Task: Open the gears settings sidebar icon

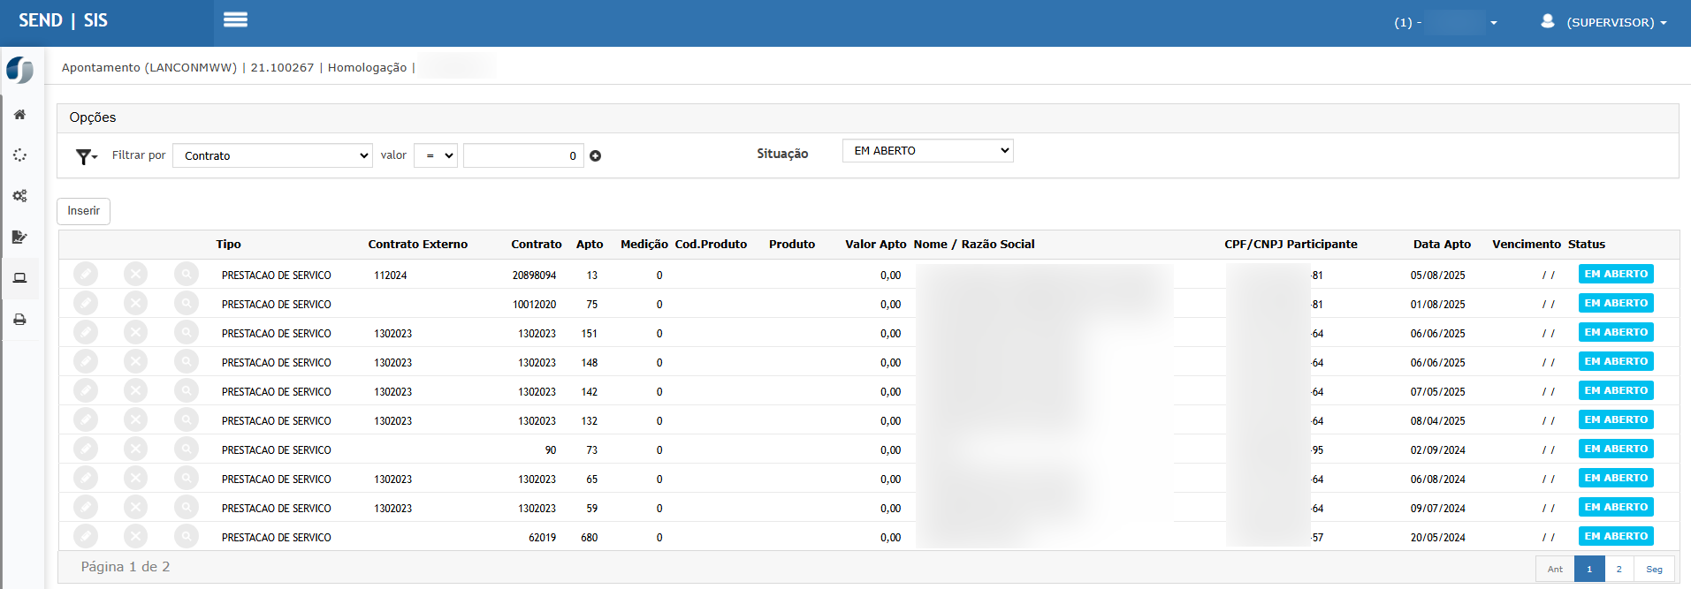Action: coord(19,196)
